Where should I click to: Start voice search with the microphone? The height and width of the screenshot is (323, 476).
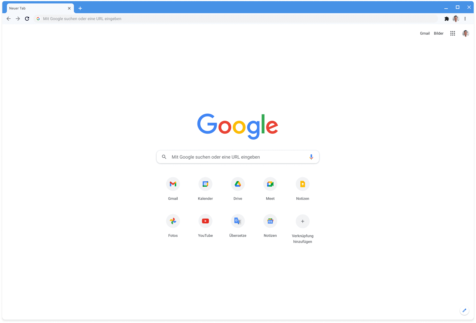click(311, 157)
